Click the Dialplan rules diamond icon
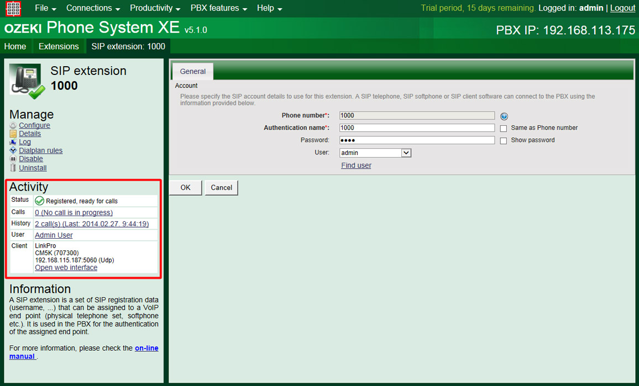This screenshot has height=386, width=639. point(12,151)
